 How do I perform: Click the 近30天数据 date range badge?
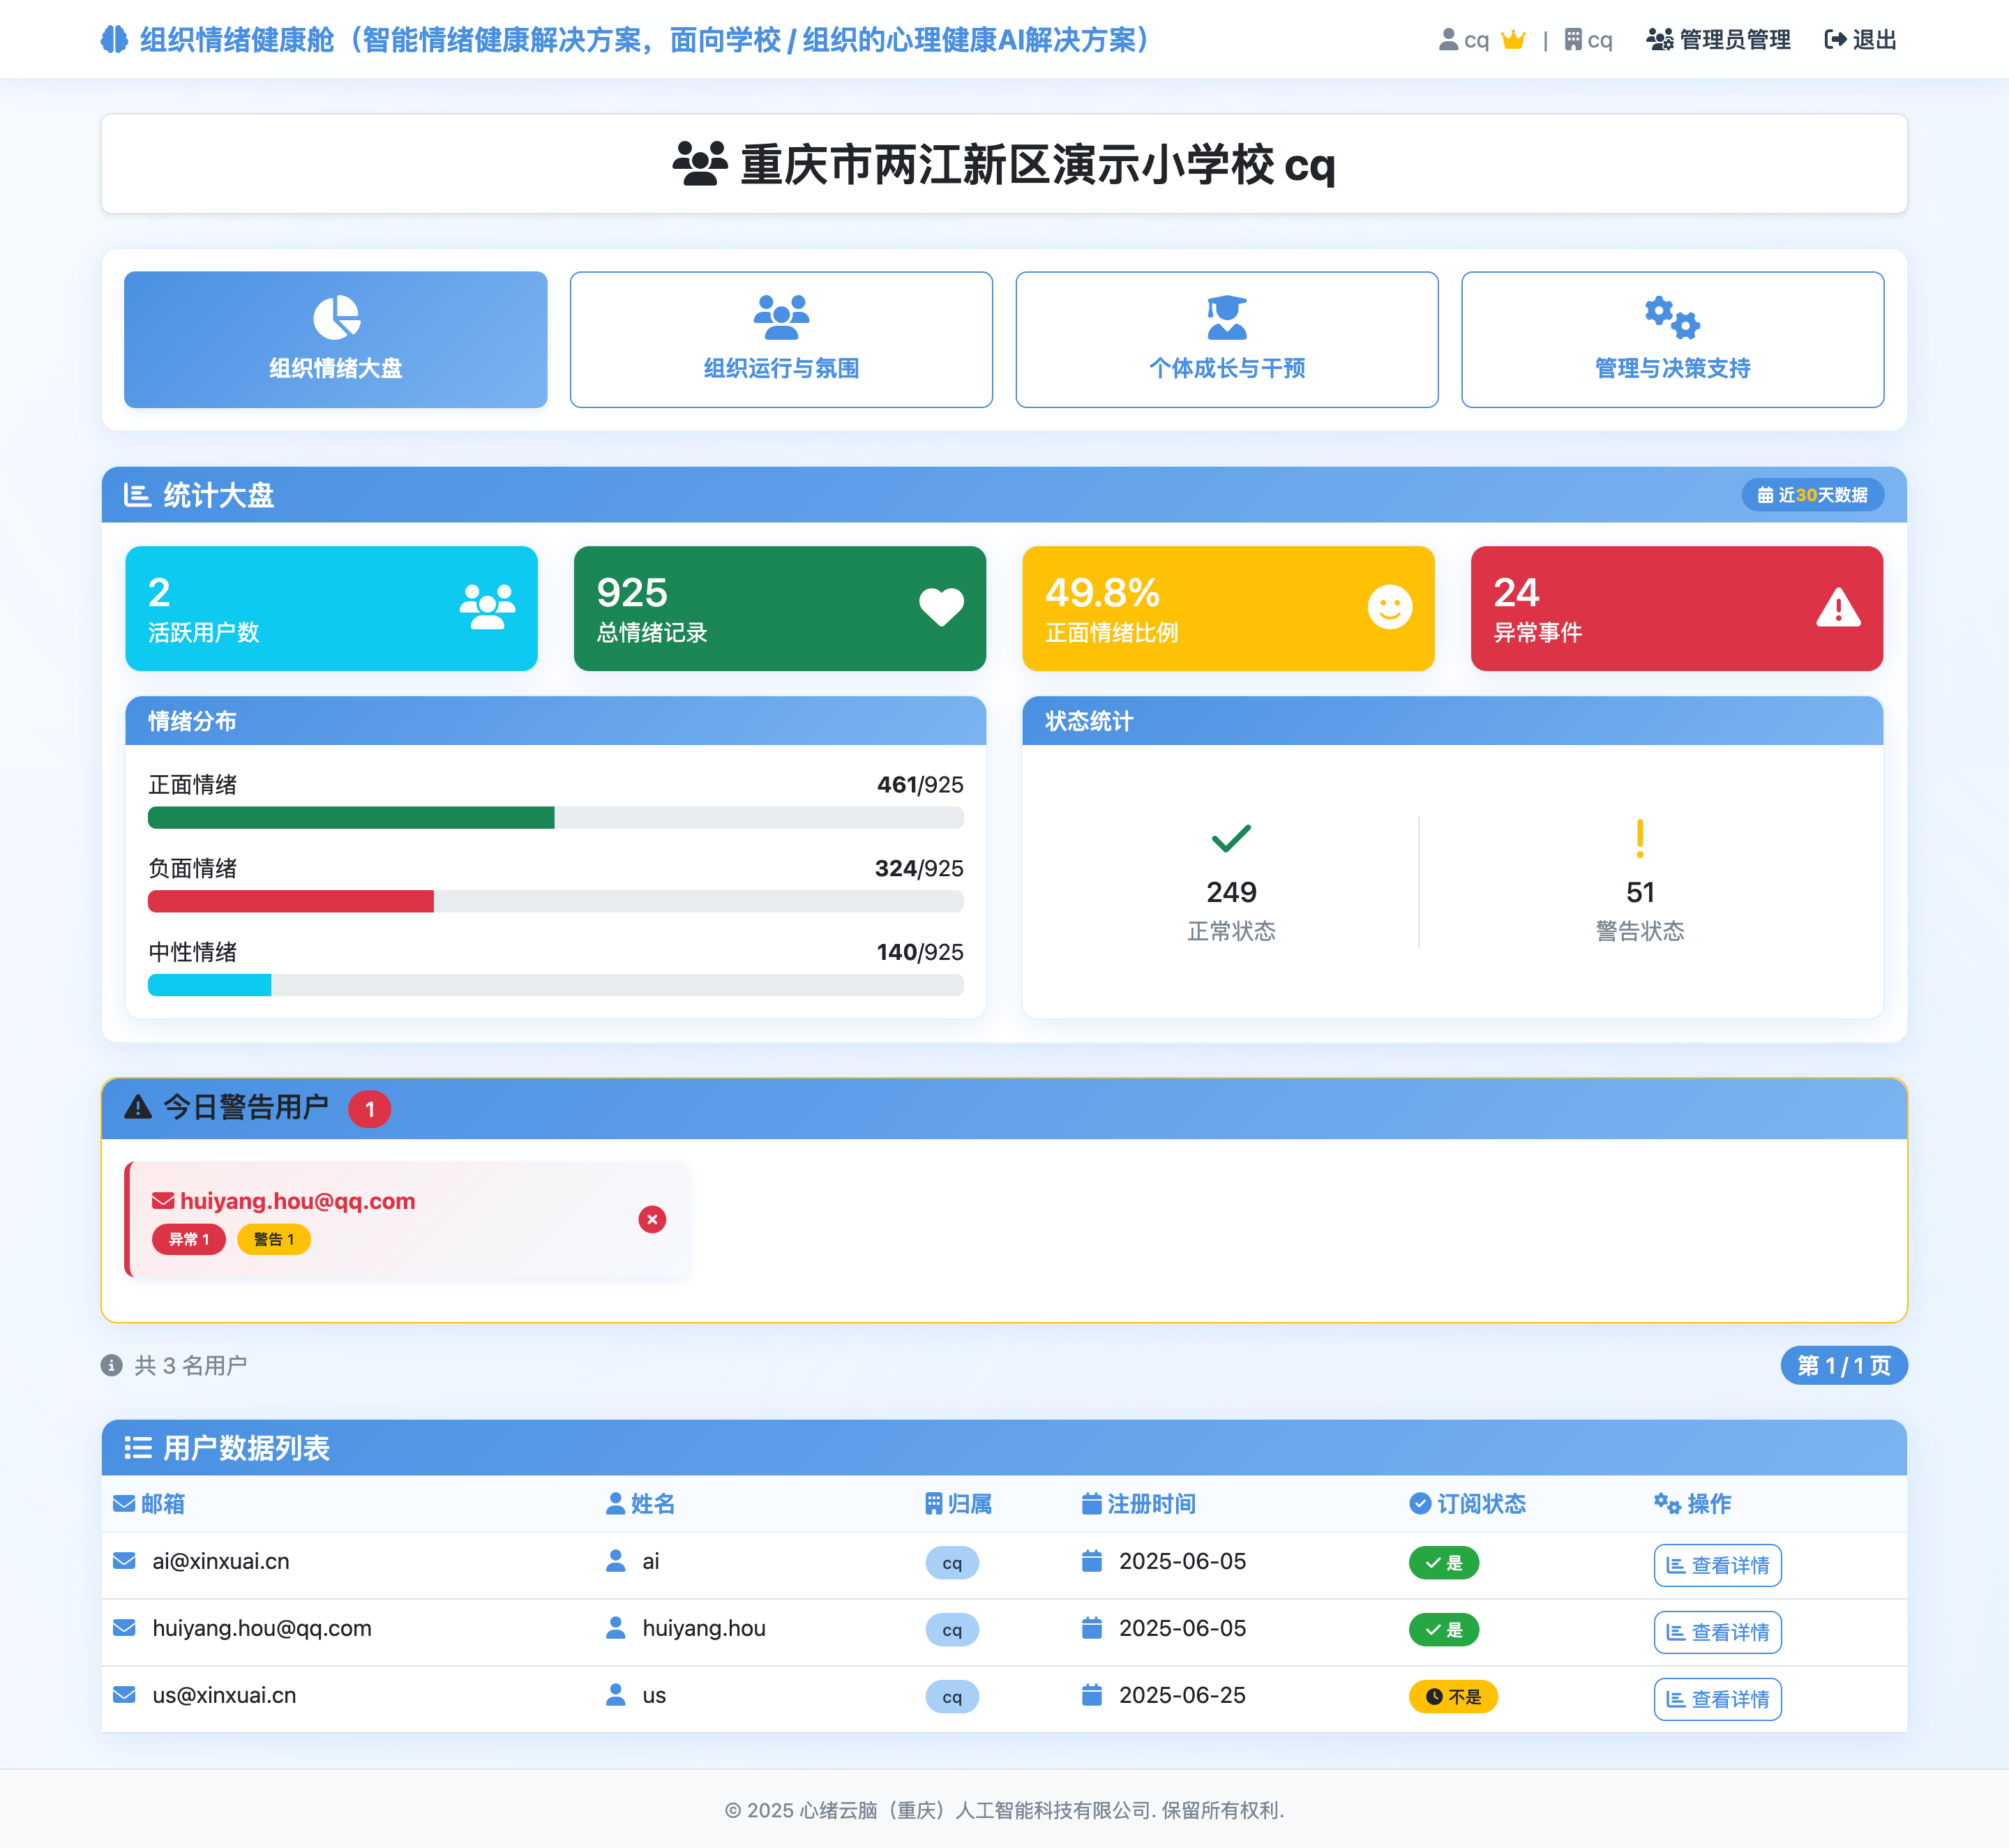(1812, 495)
